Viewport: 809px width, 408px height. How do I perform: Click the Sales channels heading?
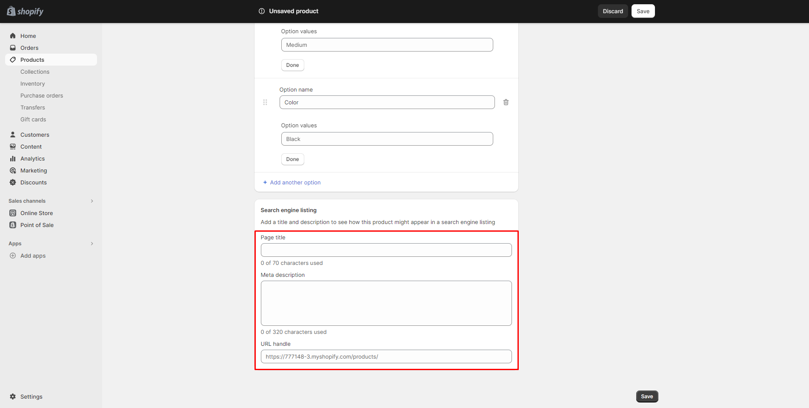tap(27, 201)
